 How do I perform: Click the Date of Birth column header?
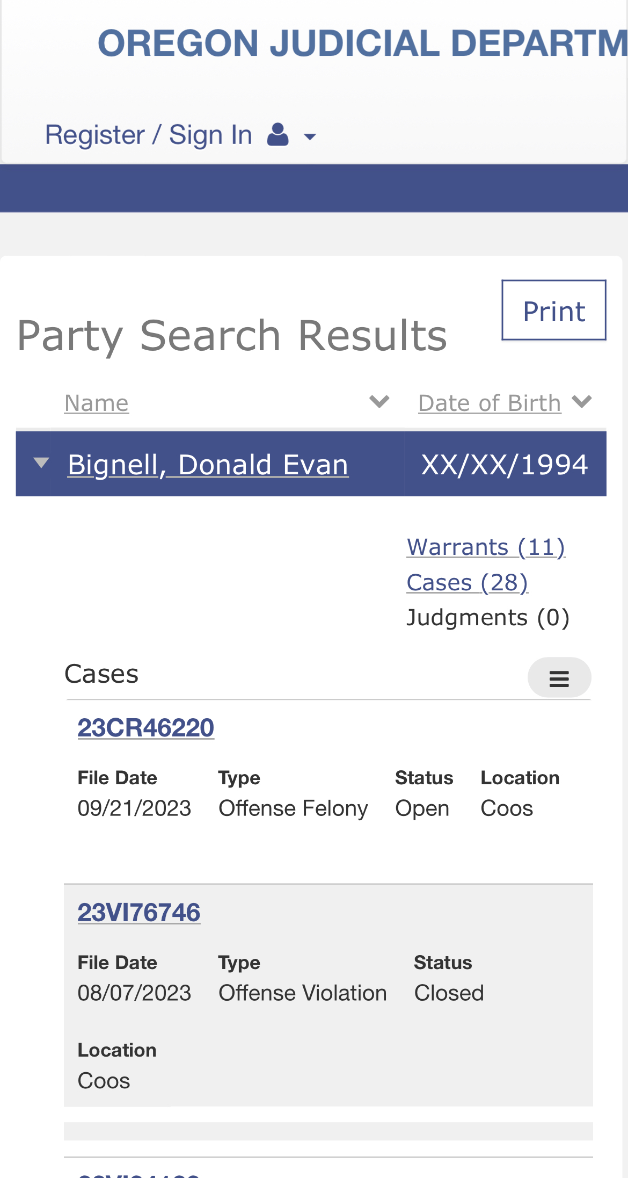490,403
